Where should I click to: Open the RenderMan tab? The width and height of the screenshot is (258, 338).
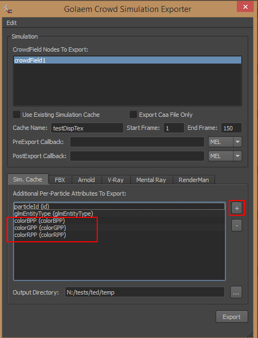click(x=193, y=180)
